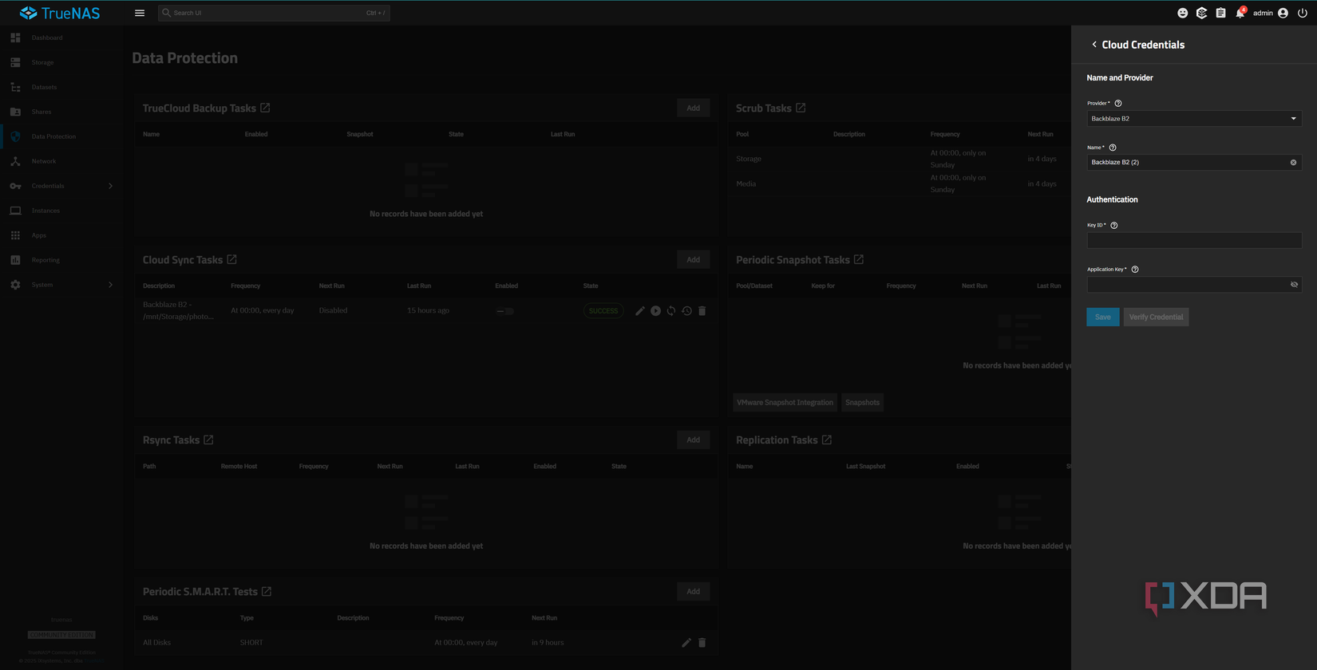Click the Snapshots button
Viewport: 1317px width, 670px height.
(x=862, y=403)
